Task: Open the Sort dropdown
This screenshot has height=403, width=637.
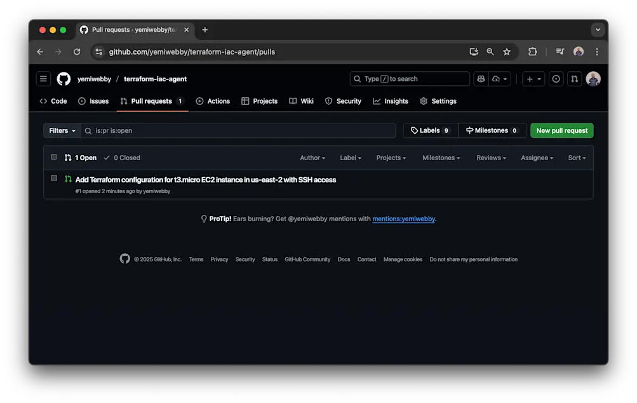Action: [x=577, y=158]
